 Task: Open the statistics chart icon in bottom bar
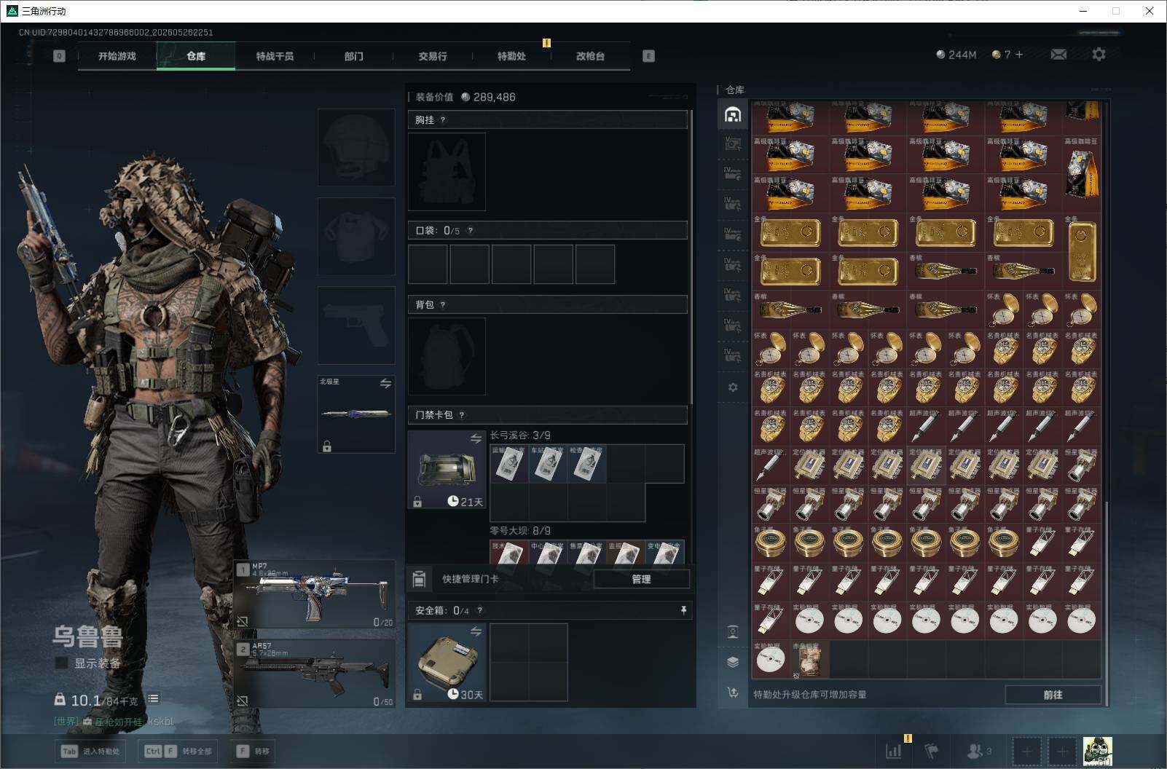click(893, 751)
